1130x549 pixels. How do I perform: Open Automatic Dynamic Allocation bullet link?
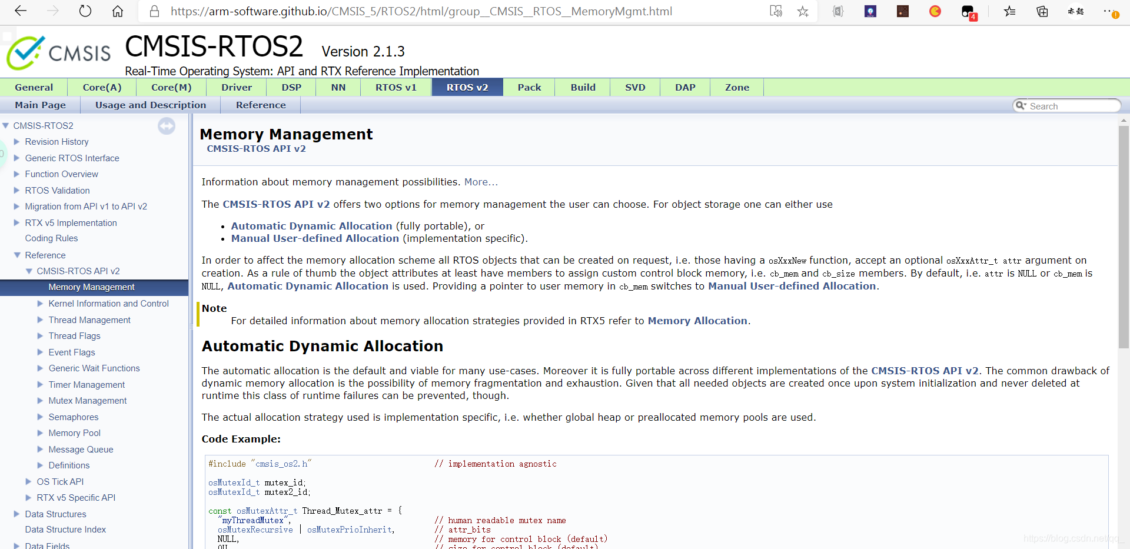point(311,226)
